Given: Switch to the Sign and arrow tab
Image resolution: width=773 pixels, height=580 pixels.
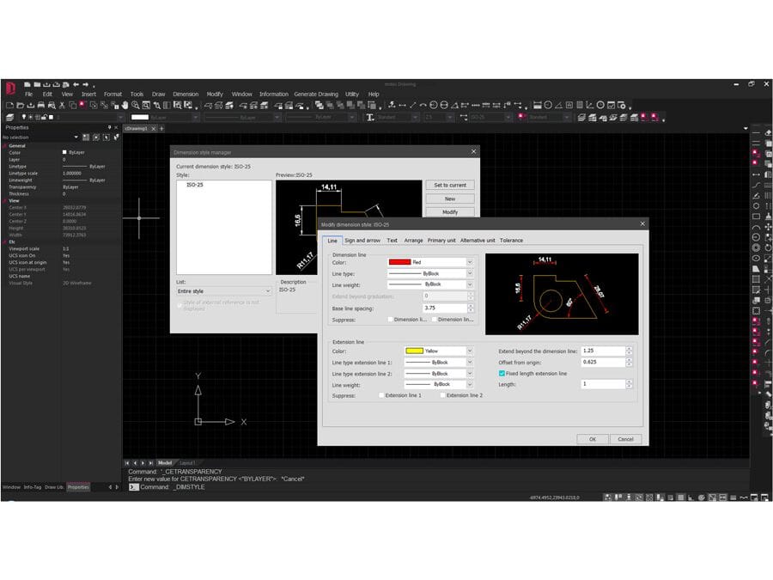Looking at the screenshot, I should [363, 241].
